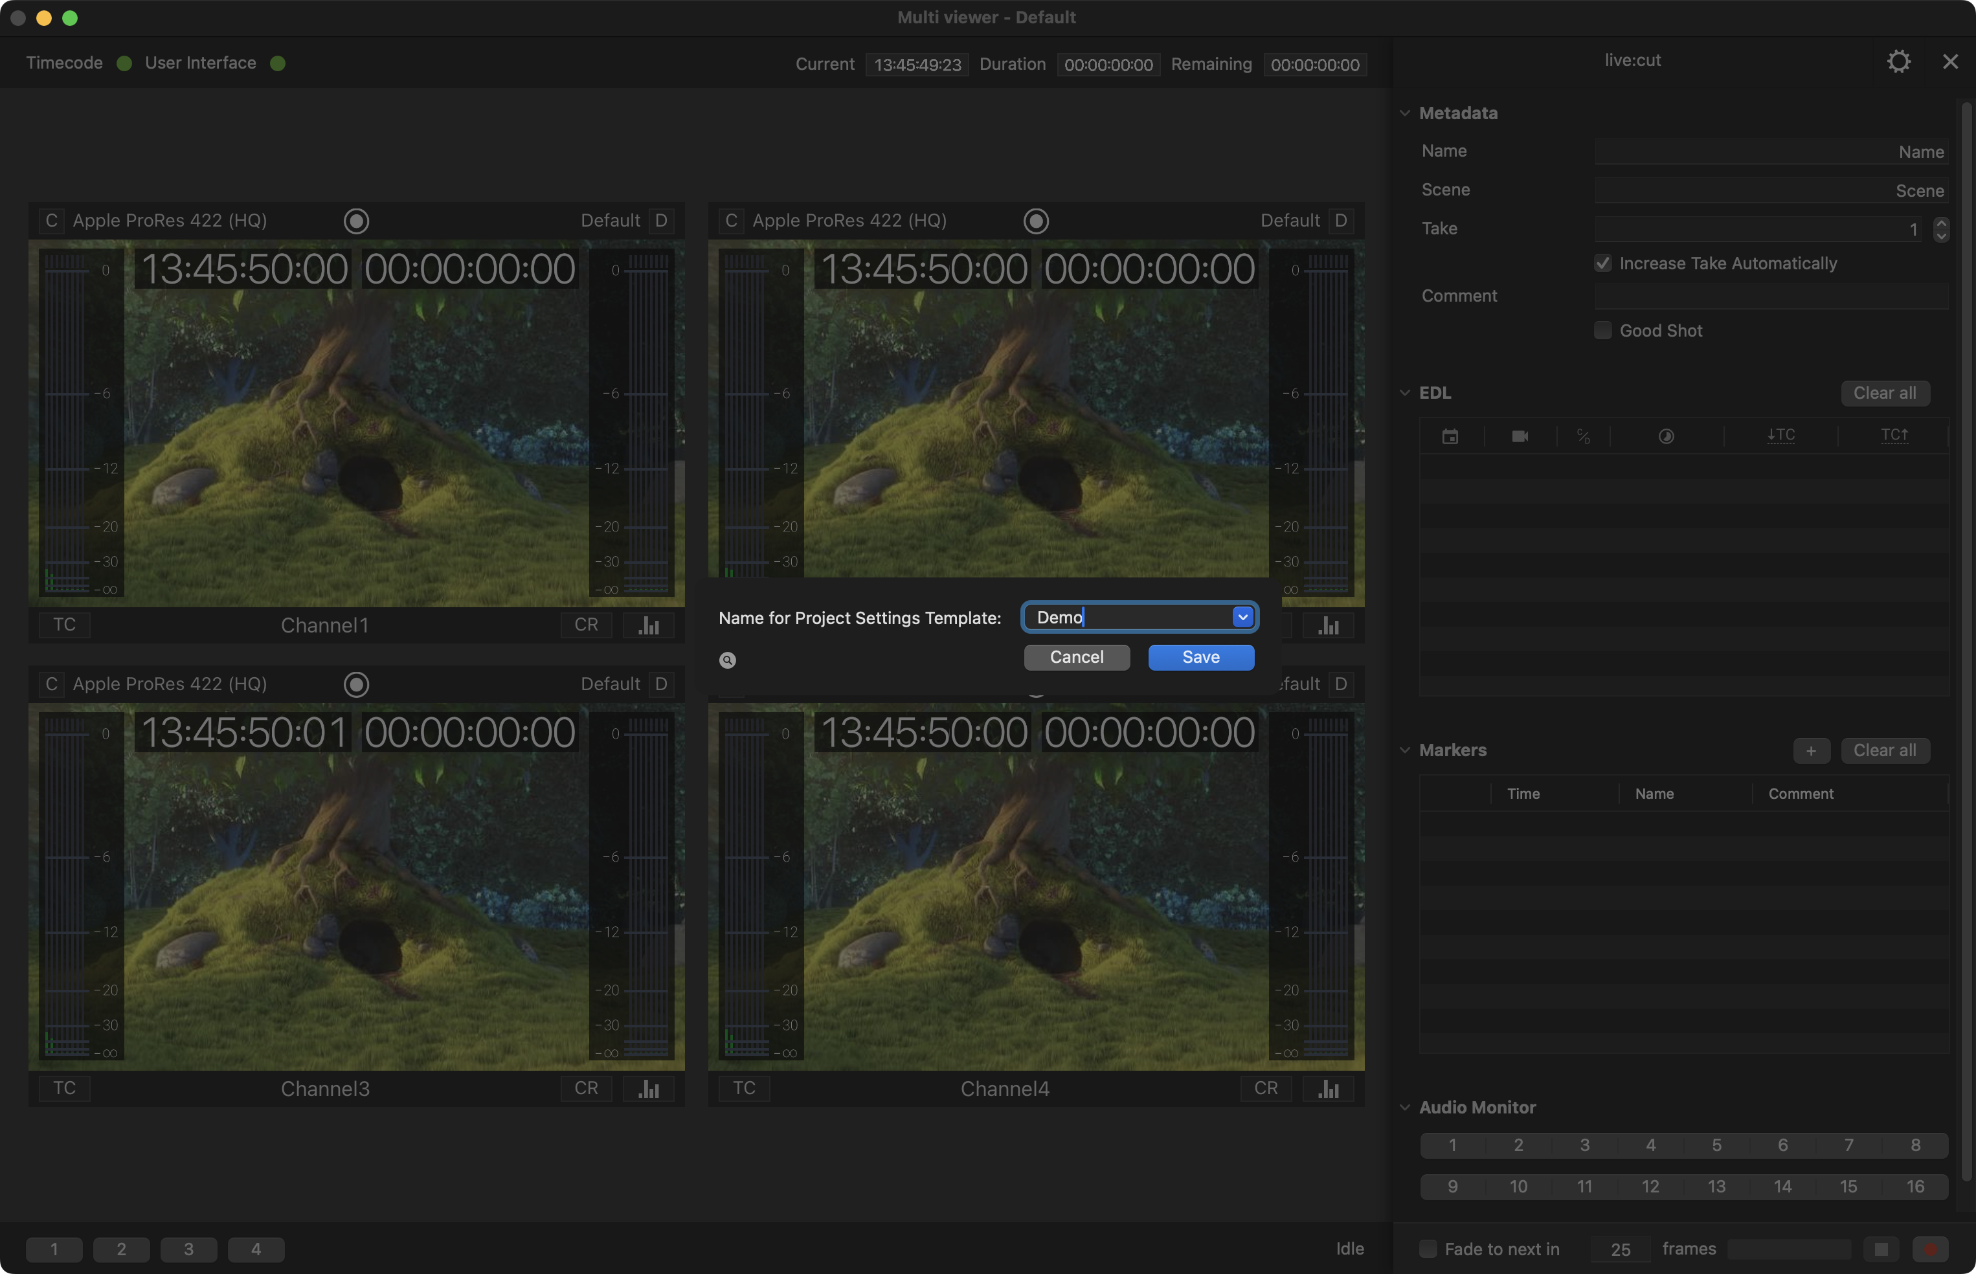
Task: Click the EDL calendar column icon
Action: coord(1450,436)
